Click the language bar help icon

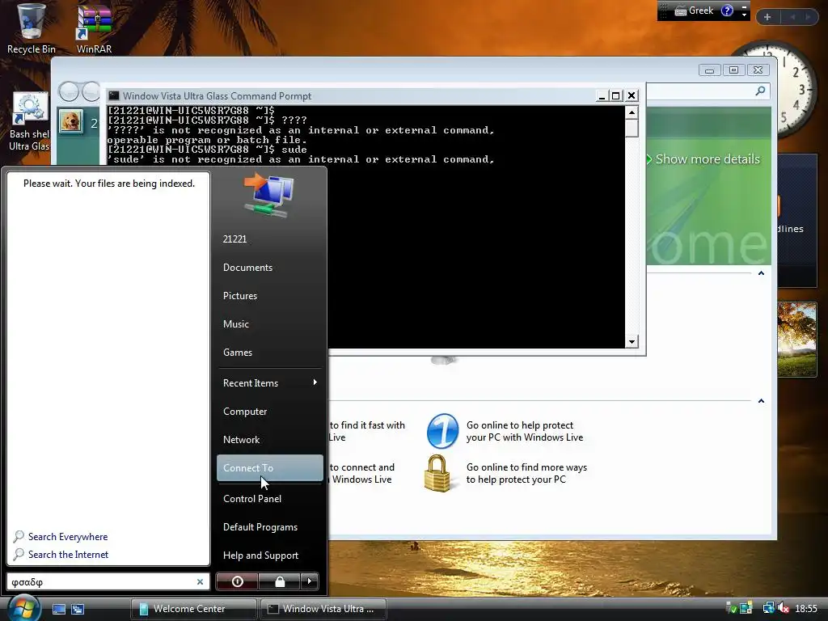coord(727,11)
